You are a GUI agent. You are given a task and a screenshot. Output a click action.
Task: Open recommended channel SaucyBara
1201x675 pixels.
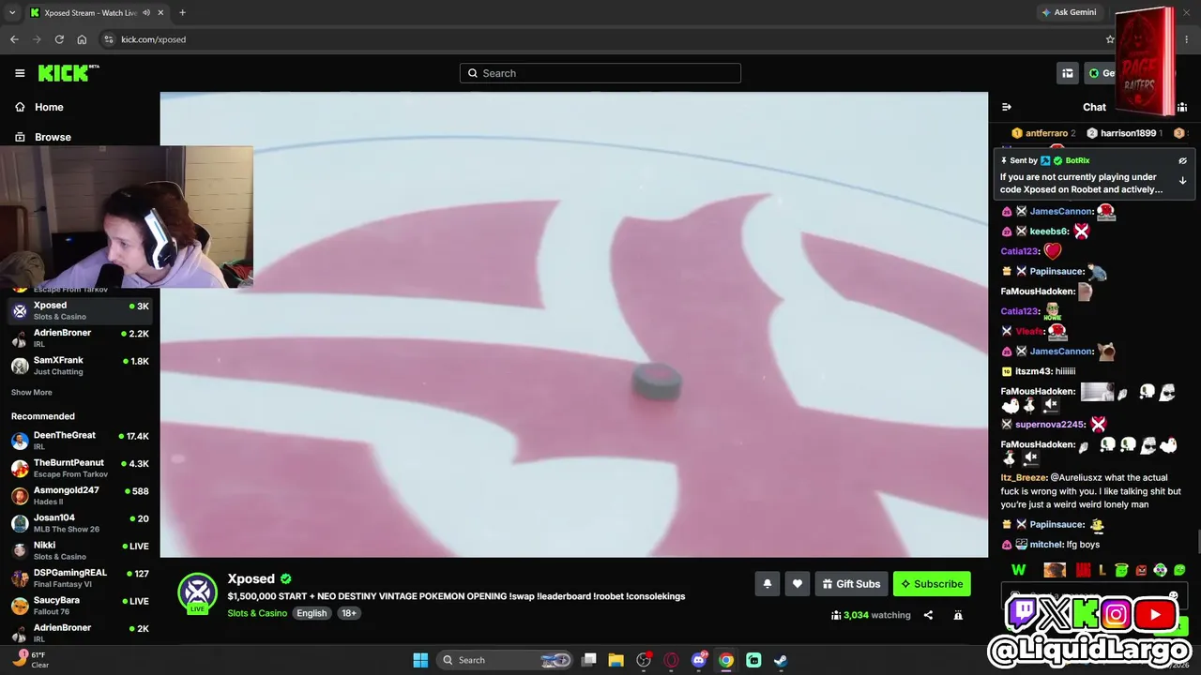(80, 605)
